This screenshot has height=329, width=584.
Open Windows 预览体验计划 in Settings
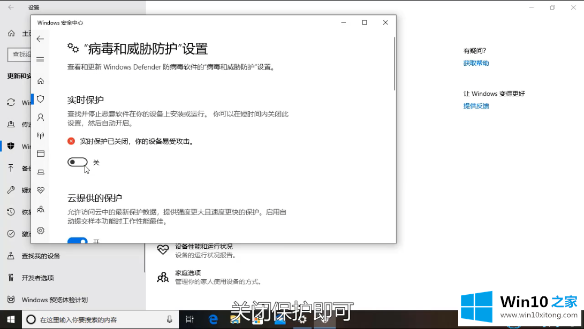pos(55,300)
